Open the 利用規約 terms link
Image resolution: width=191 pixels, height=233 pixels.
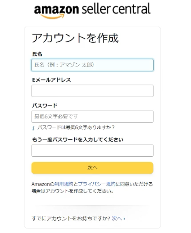click(x=64, y=184)
